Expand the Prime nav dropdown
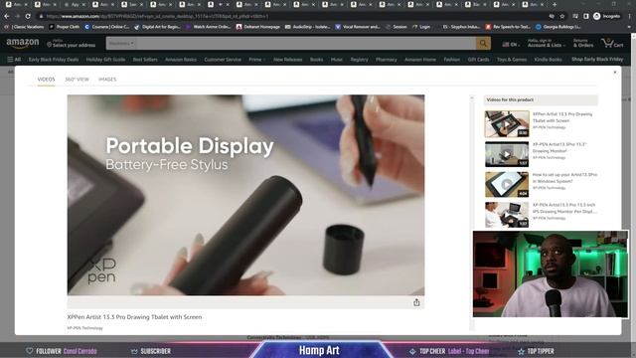636x358 pixels. [x=256, y=60]
